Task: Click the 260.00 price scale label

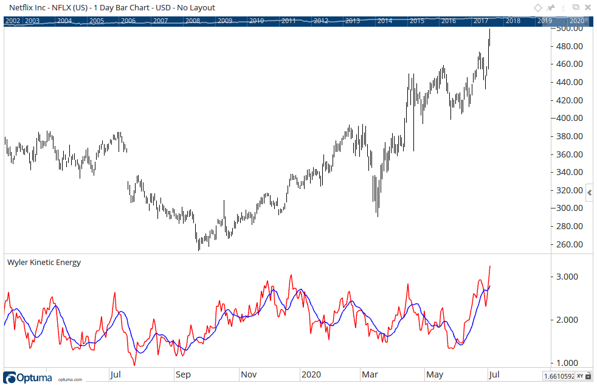Action: click(570, 244)
